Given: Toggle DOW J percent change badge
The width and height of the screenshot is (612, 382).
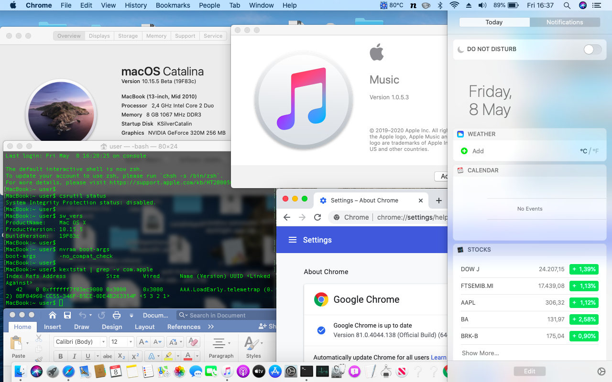Looking at the screenshot, I should (584, 269).
